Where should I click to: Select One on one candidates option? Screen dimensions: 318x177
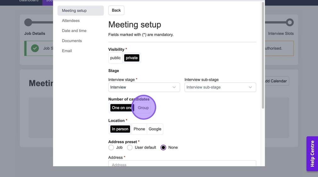point(121,108)
